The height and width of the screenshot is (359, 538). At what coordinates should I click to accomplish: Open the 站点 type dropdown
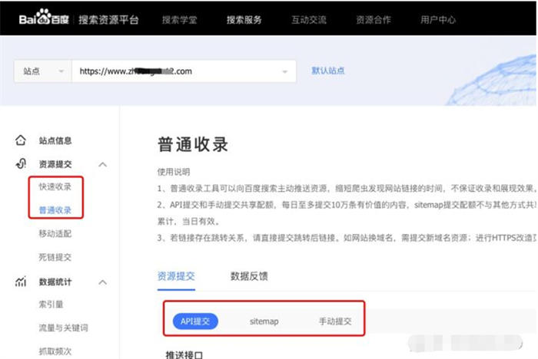43,71
